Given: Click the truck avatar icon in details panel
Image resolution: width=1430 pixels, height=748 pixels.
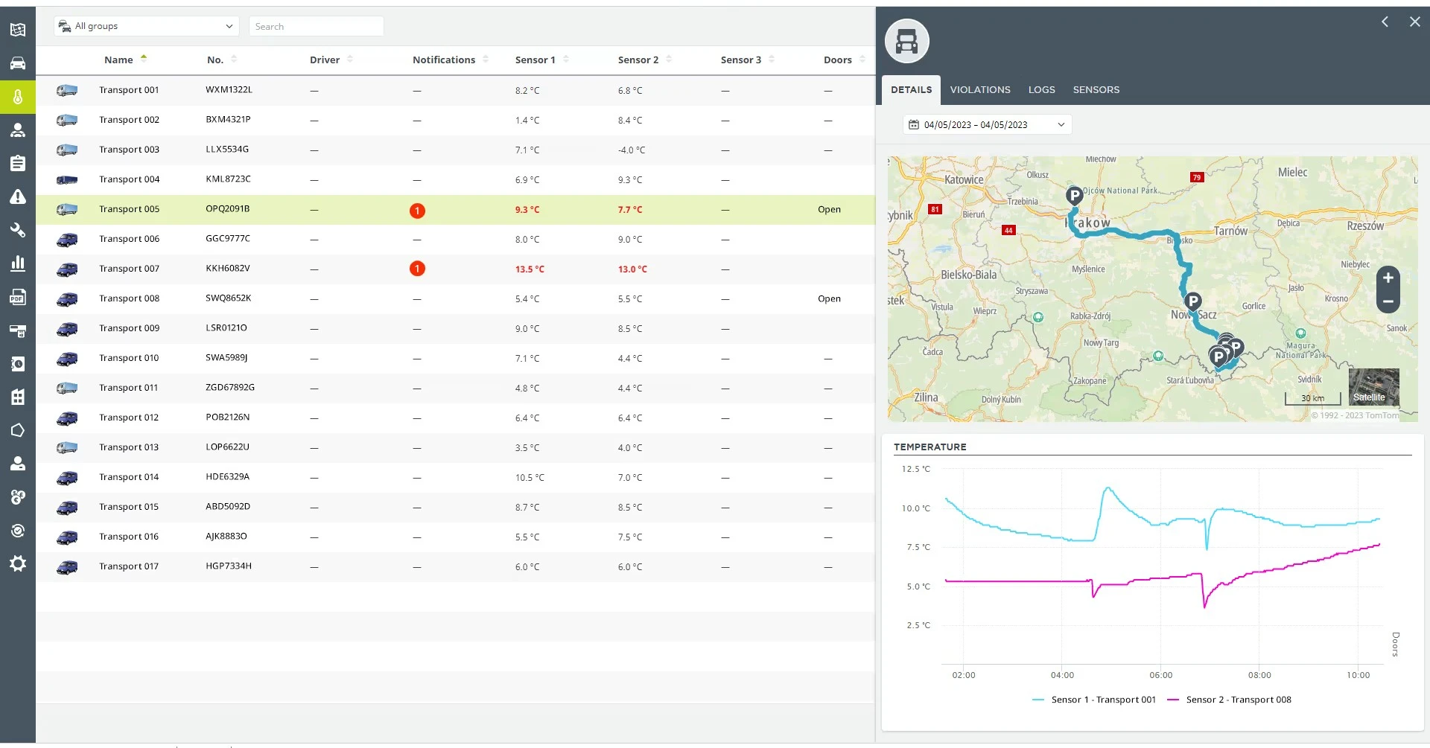Looking at the screenshot, I should [906, 41].
